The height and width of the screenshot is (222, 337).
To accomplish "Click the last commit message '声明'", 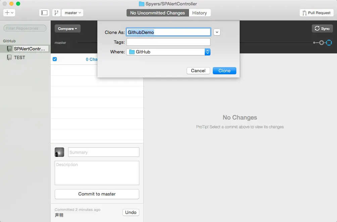I will [59, 215].
